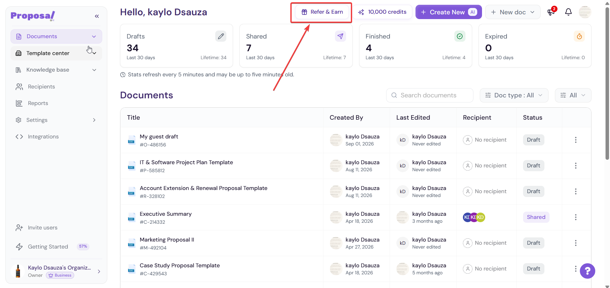Click the Finished checkmark icon
The height and width of the screenshot is (288, 610).
[x=460, y=36]
